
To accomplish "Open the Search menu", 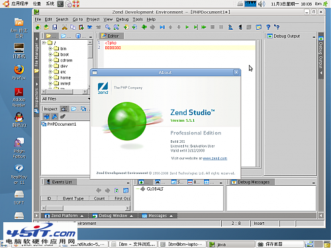I will (62, 19).
